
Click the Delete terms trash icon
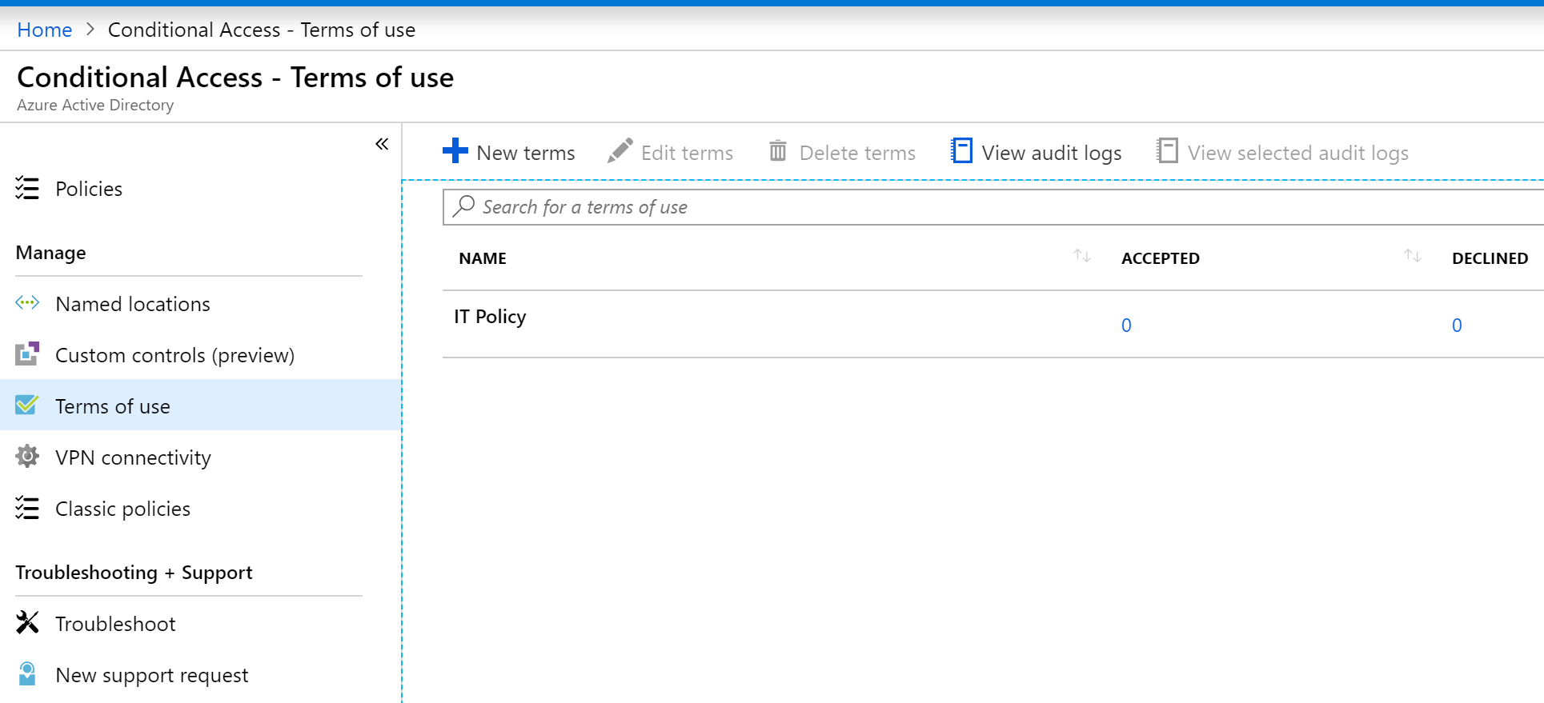(777, 150)
